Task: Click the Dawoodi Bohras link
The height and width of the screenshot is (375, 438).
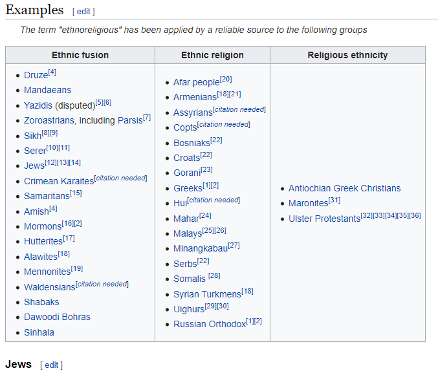Action: [57, 317]
